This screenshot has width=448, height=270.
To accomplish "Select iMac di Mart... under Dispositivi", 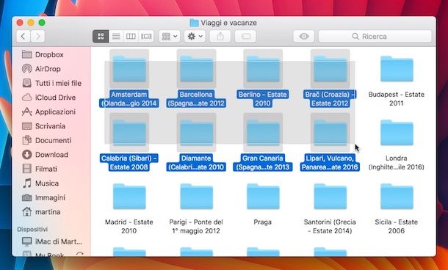I will point(52,241).
